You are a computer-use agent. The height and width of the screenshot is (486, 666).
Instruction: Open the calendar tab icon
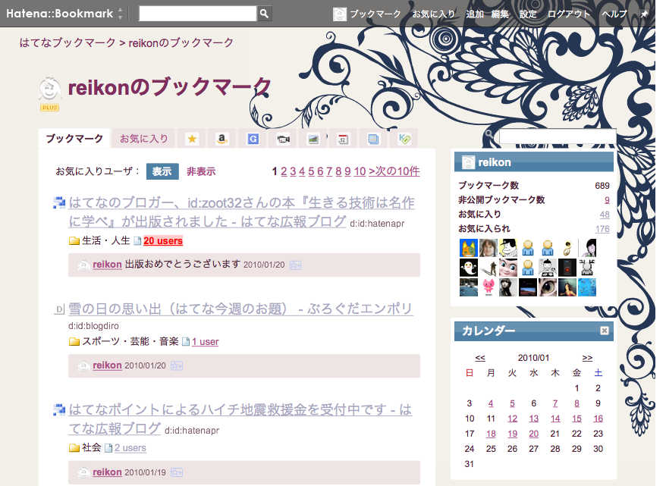tap(343, 139)
